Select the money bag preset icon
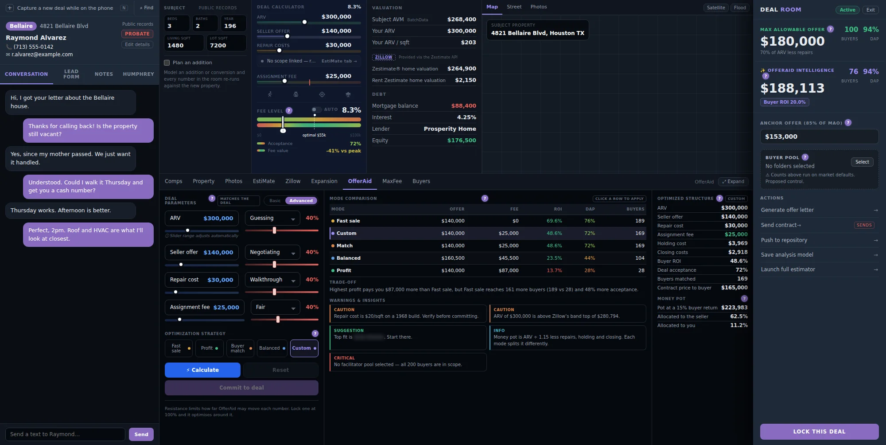Screen dimensions: 886x445 [296, 94]
